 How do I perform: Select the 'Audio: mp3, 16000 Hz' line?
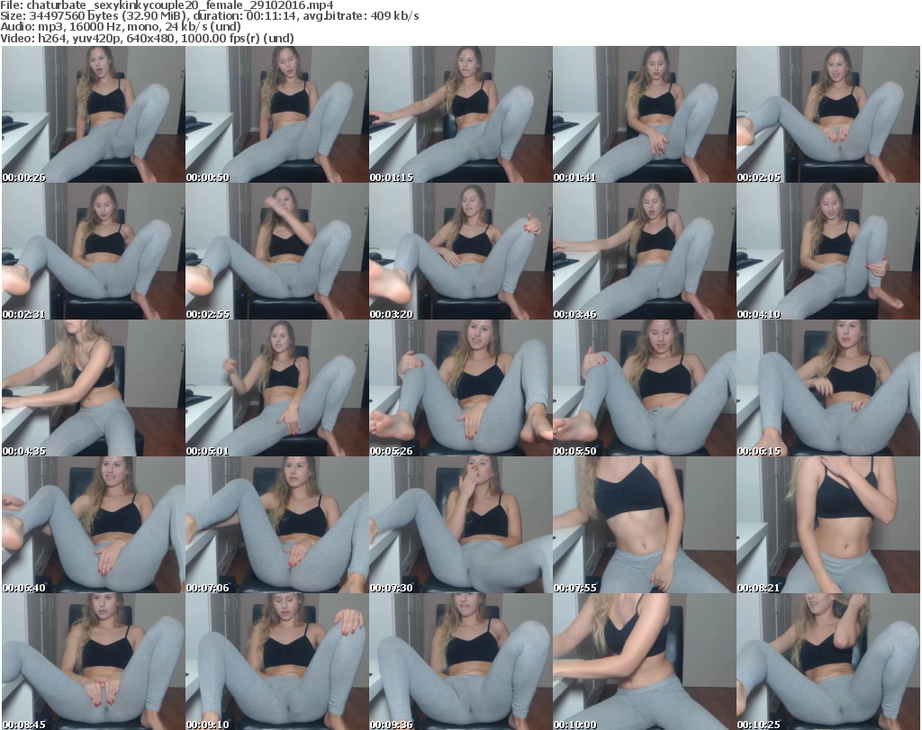click(x=121, y=27)
